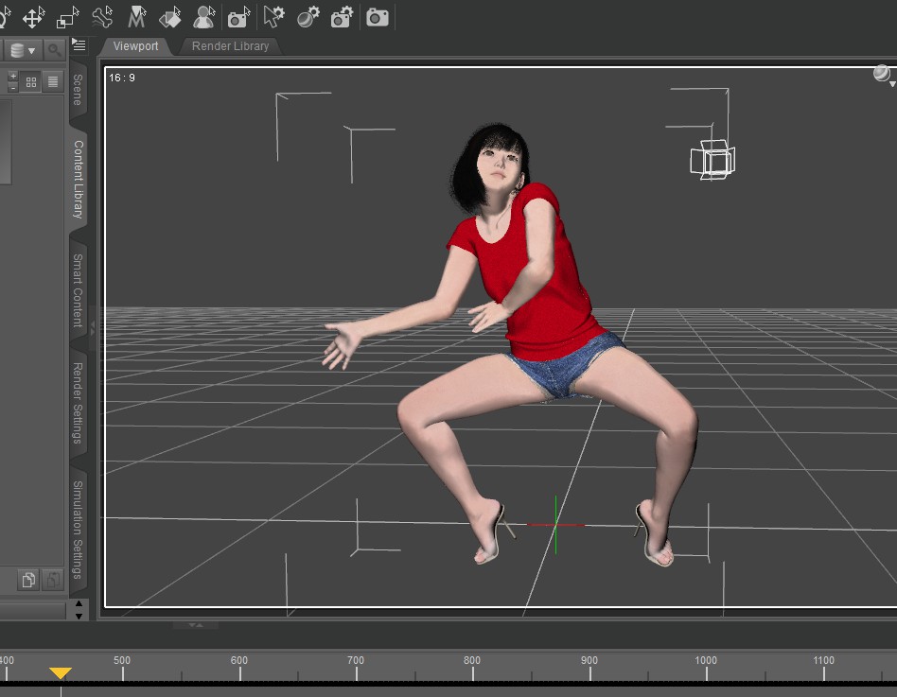Select the Universal tool in the toolbar
The image size is (897, 697).
[31, 16]
